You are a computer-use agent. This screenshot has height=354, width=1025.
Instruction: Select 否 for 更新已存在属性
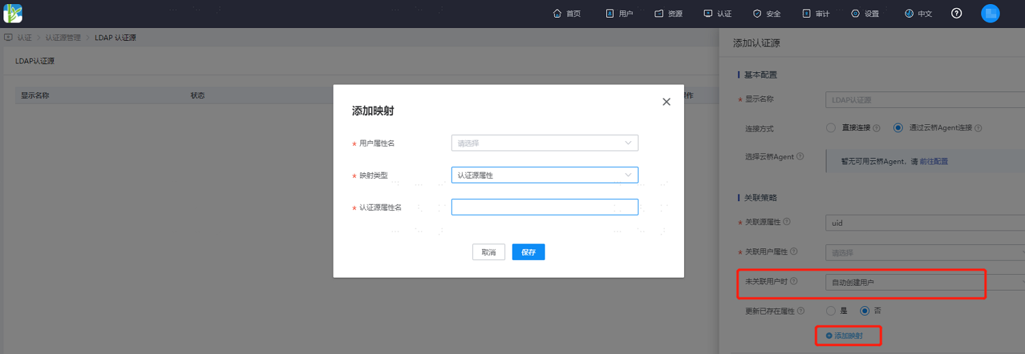(865, 310)
